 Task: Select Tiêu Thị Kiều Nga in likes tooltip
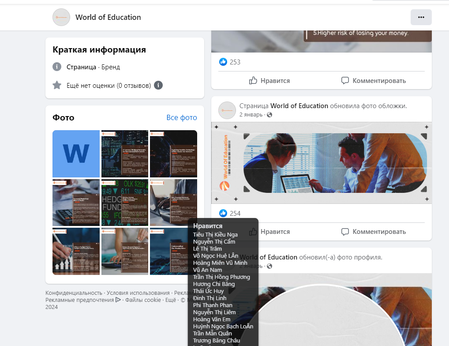(215, 235)
